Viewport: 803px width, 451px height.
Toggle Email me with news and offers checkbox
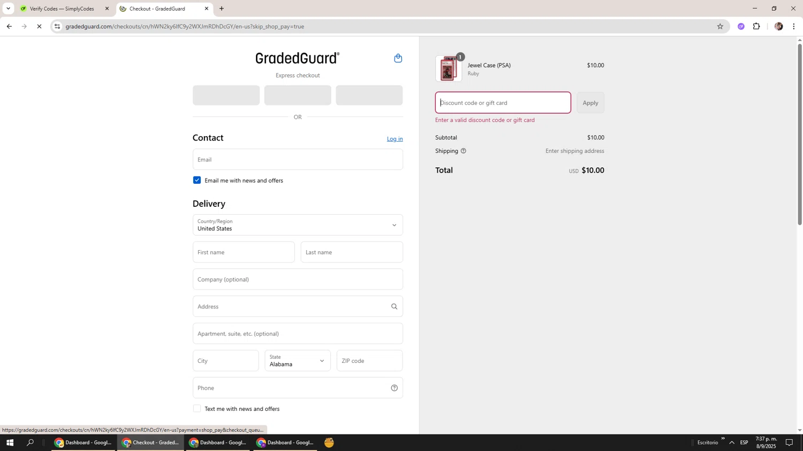[x=197, y=180]
